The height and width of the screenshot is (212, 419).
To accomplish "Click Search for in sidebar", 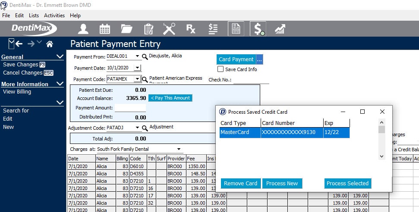I will (x=16, y=111).
